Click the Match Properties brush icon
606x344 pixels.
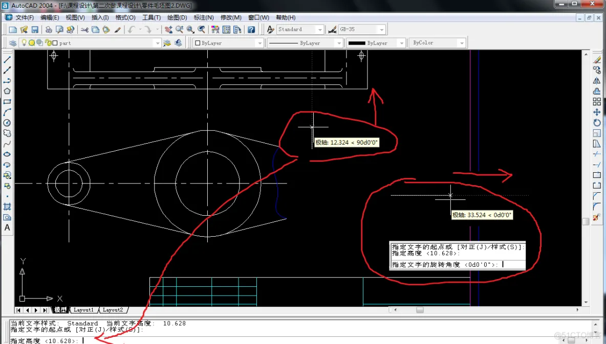(x=118, y=29)
